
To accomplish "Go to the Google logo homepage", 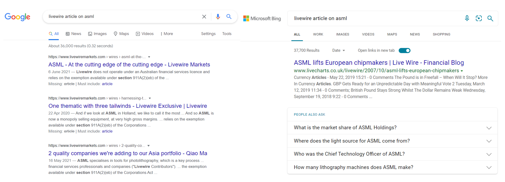I will coord(18,17).
